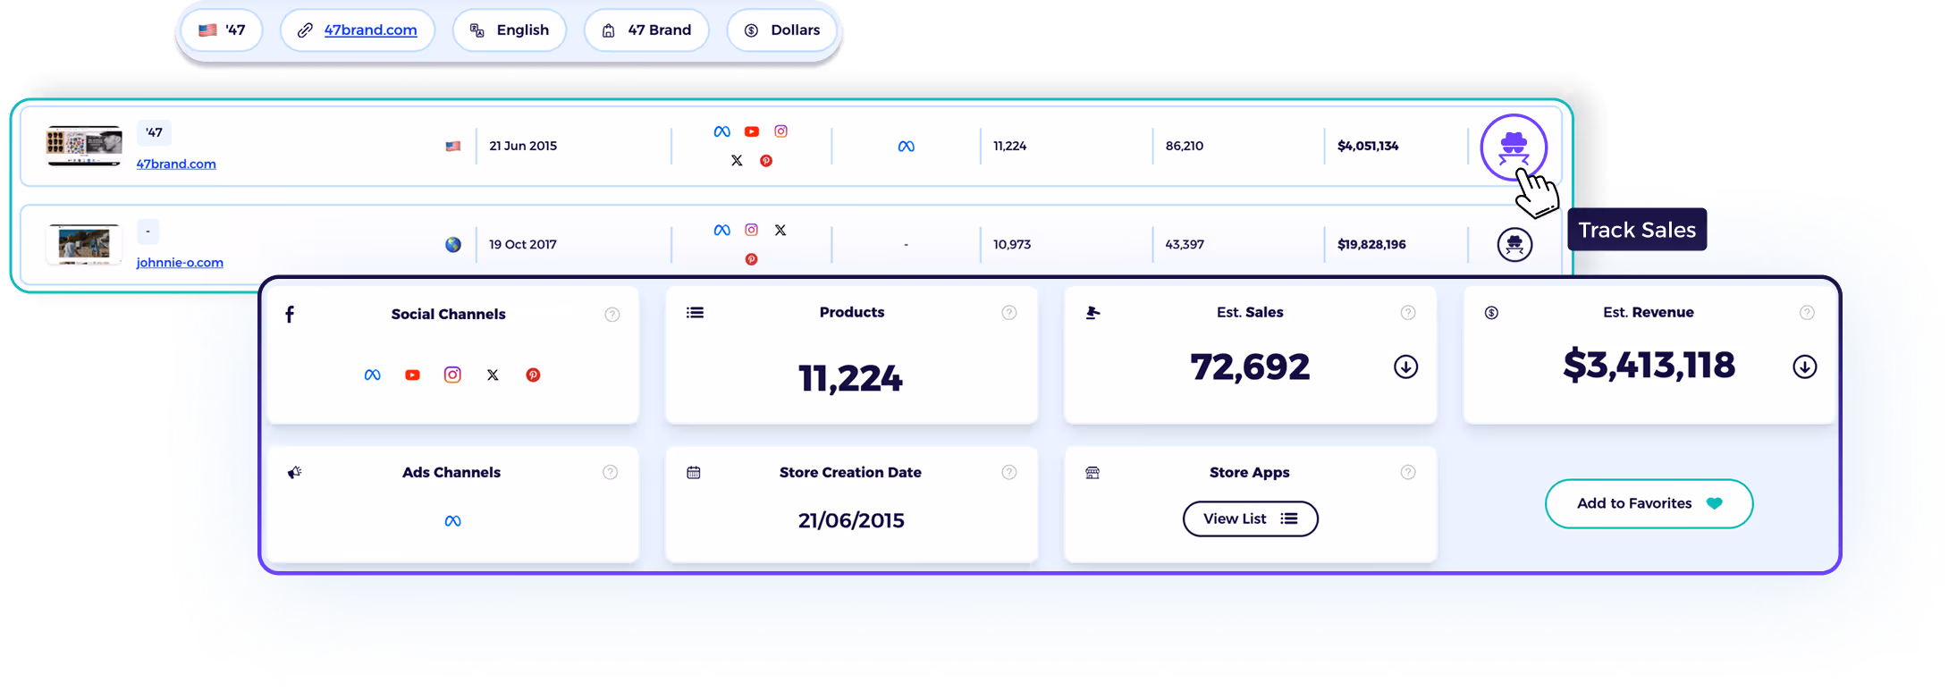
Task: Open help tooltip on Products card
Action: click(1008, 313)
